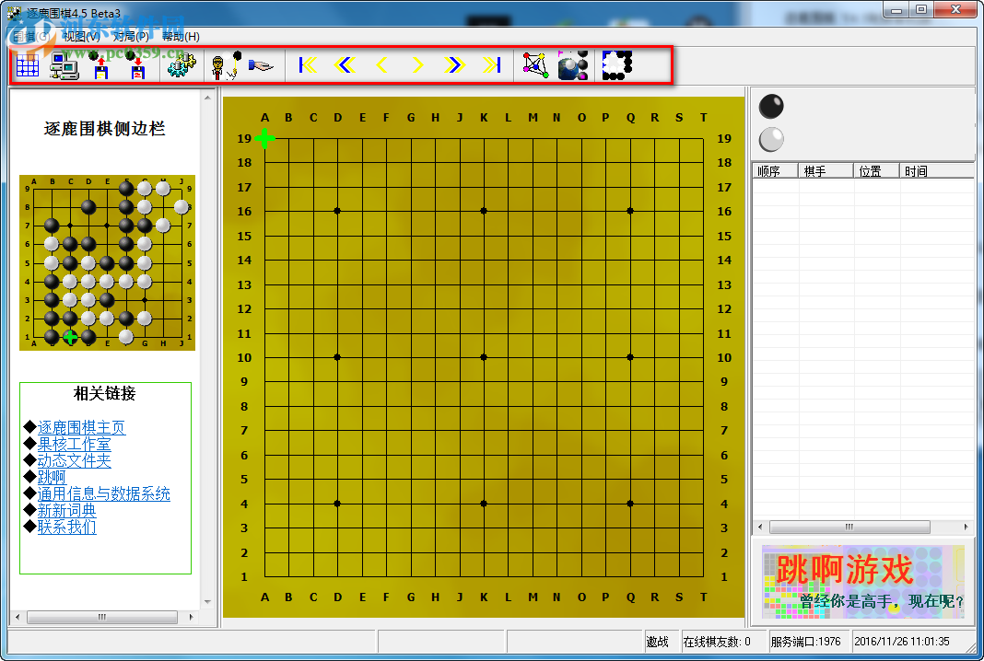984x661 pixels.
Task: Click the horizontal scrollbar under the move list
Action: [849, 527]
